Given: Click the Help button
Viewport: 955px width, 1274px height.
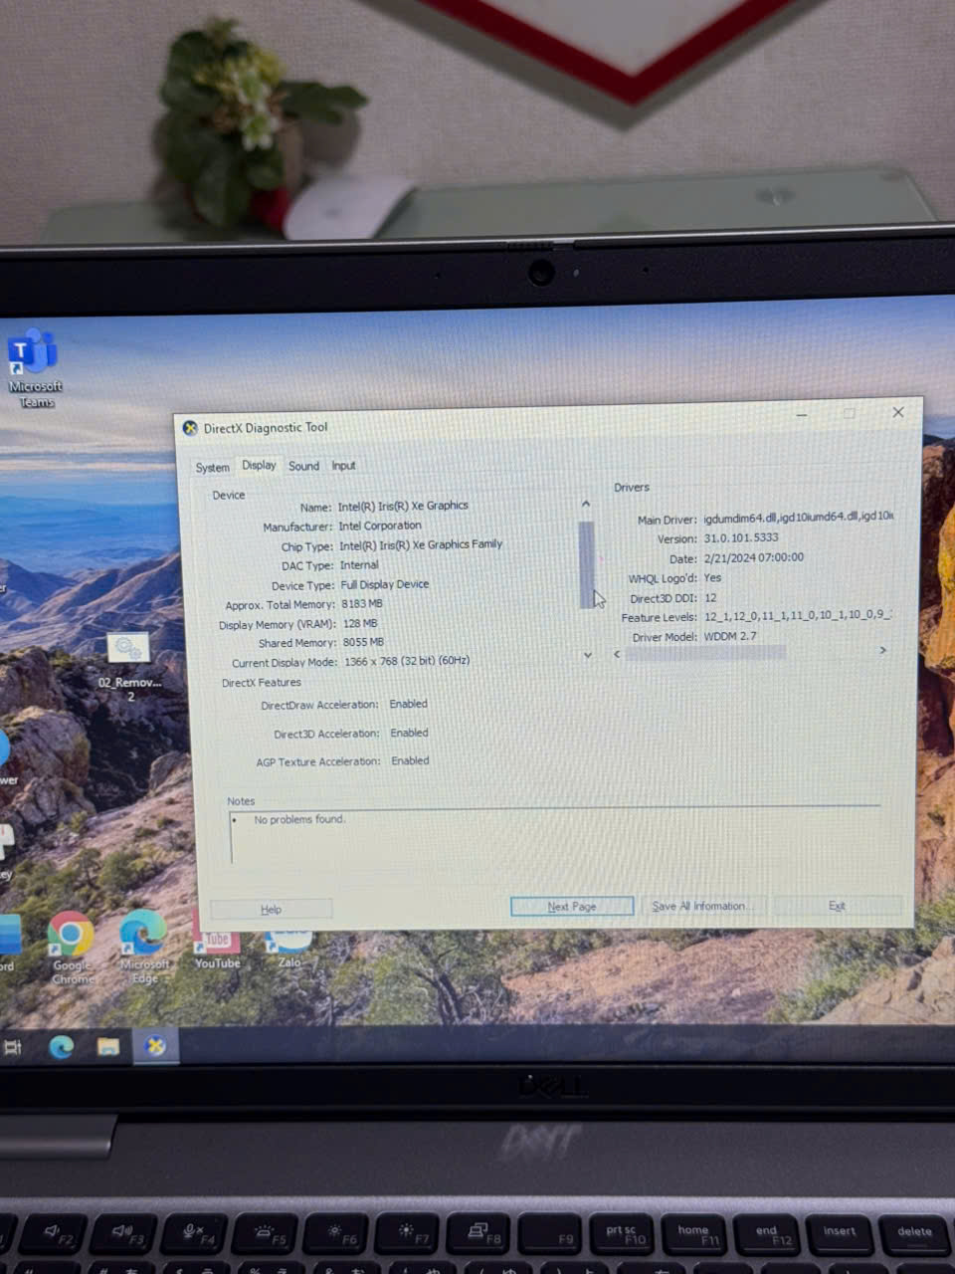Looking at the screenshot, I should point(271,909).
